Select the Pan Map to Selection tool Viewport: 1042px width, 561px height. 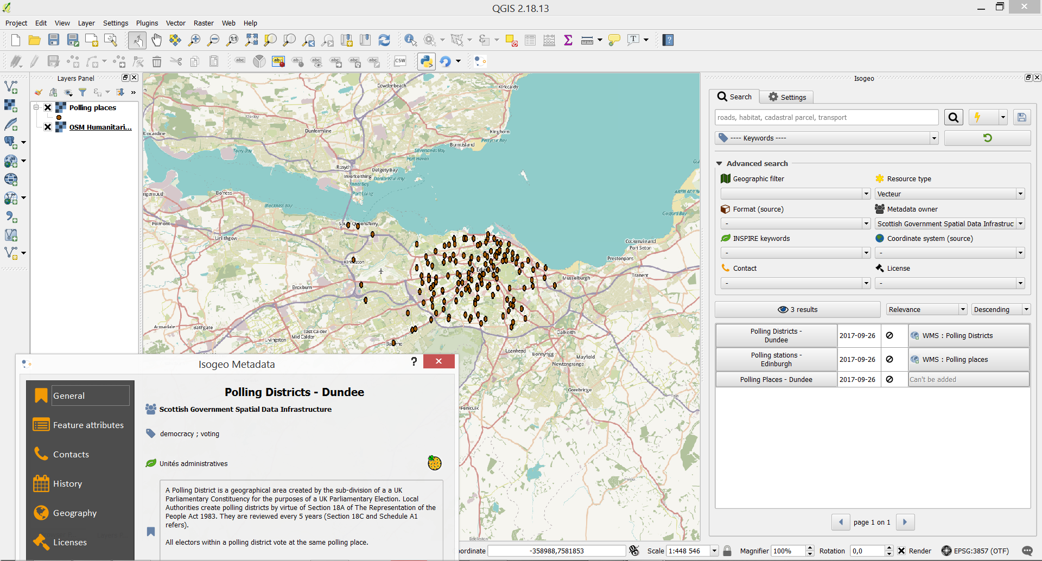coord(175,40)
